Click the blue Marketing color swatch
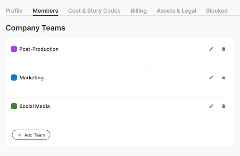Screen dimensions: 240x156 coord(14,78)
